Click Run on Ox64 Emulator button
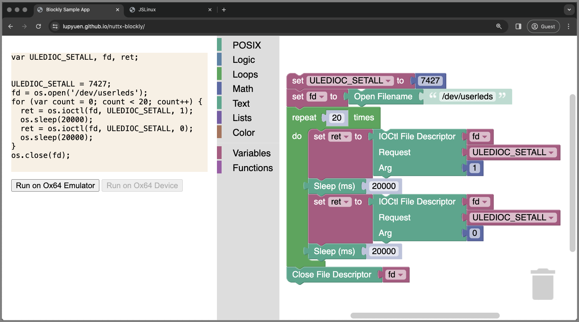 [55, 185]
